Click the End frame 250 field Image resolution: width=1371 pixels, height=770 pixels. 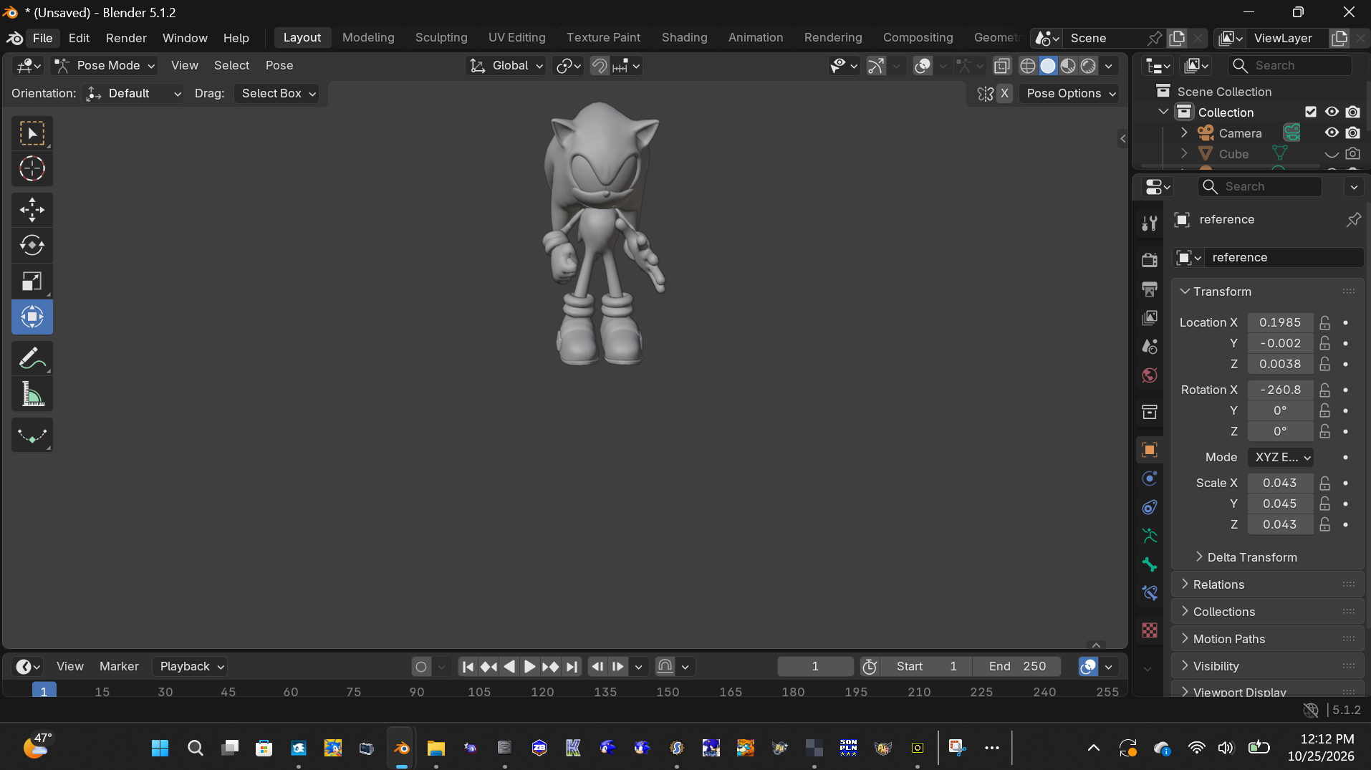coord(1017,667)
